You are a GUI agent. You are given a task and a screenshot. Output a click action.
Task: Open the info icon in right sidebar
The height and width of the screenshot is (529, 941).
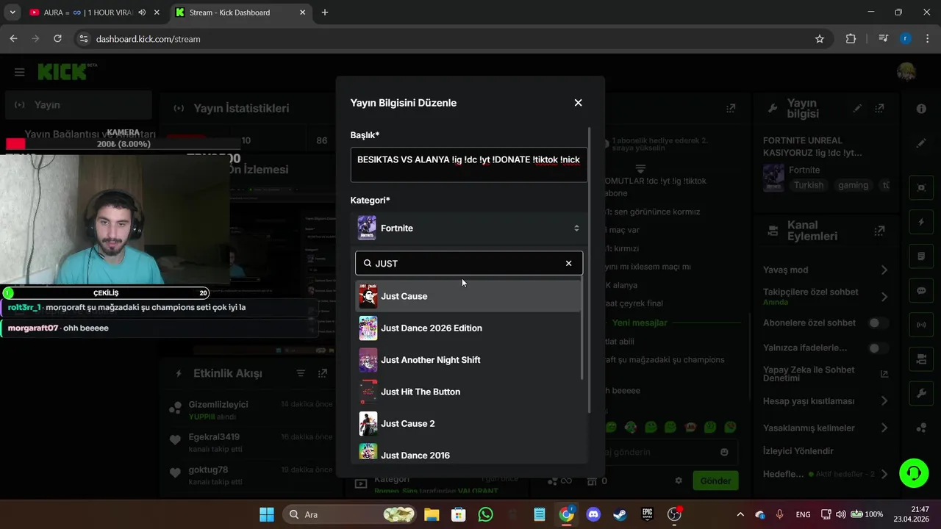(921, 109)
